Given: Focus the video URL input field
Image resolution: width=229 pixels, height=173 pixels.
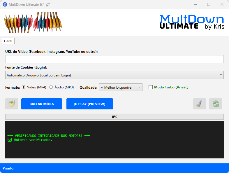Looking at the screenshot, I should pyautogui.click(x=114, y=59).
